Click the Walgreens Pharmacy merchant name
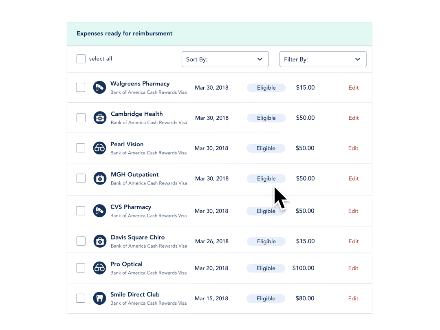Screen dimensions: 440x330 click(140, 84)
